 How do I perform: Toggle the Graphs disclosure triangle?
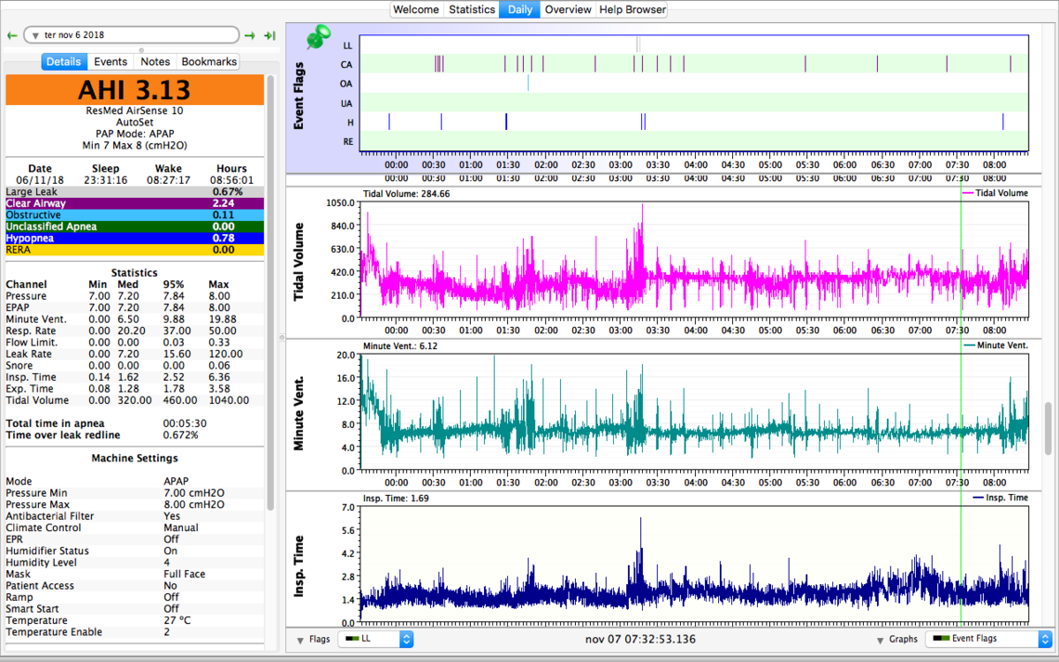tap(880, 640)
